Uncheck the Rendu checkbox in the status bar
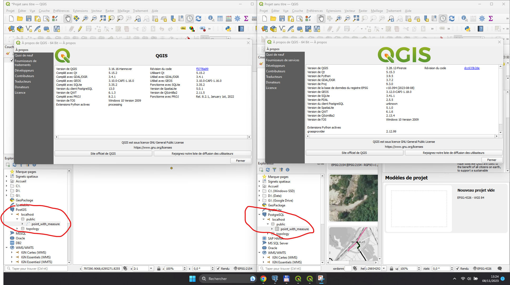 (x=218, y=268)
